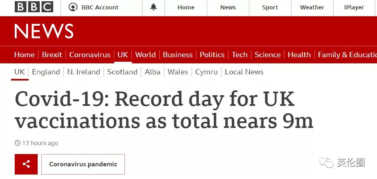Open Weather from top navigation
This screenshot has width=377, height=179.
tap(312, 7)
